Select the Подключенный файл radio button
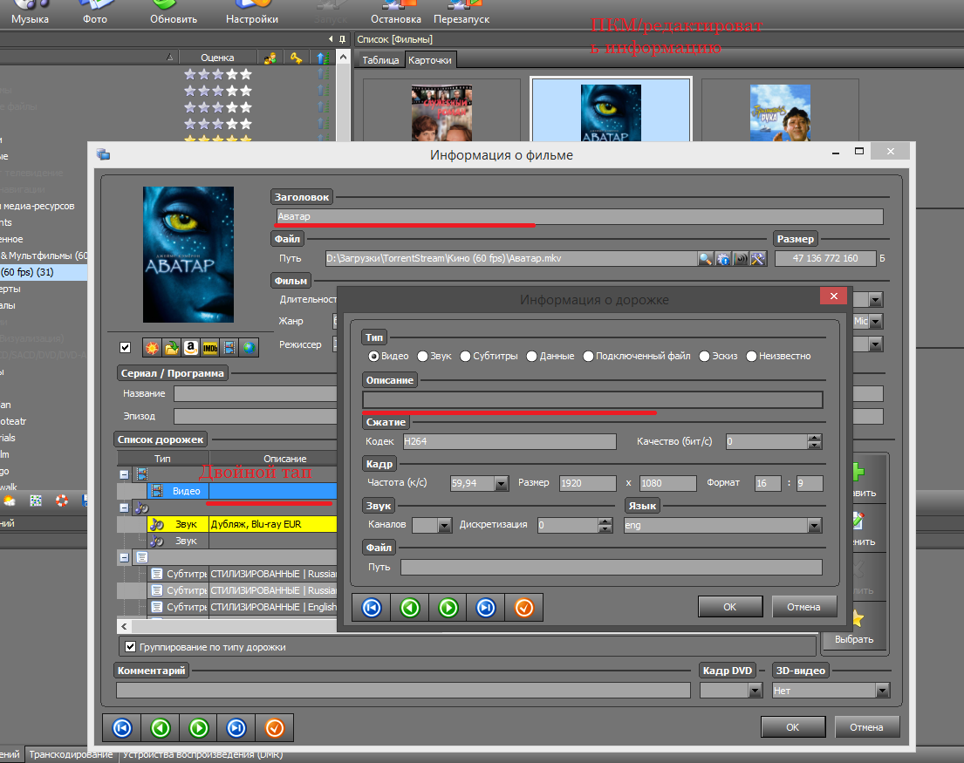This screenshot has width=964, height=763. coord(588,357)
